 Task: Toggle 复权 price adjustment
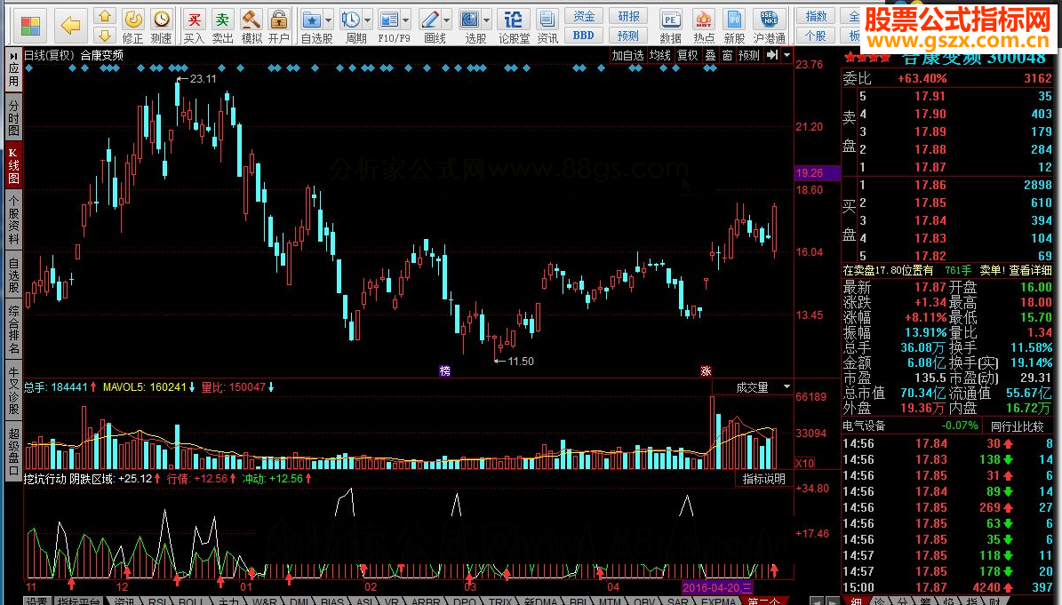click(688, 55)
